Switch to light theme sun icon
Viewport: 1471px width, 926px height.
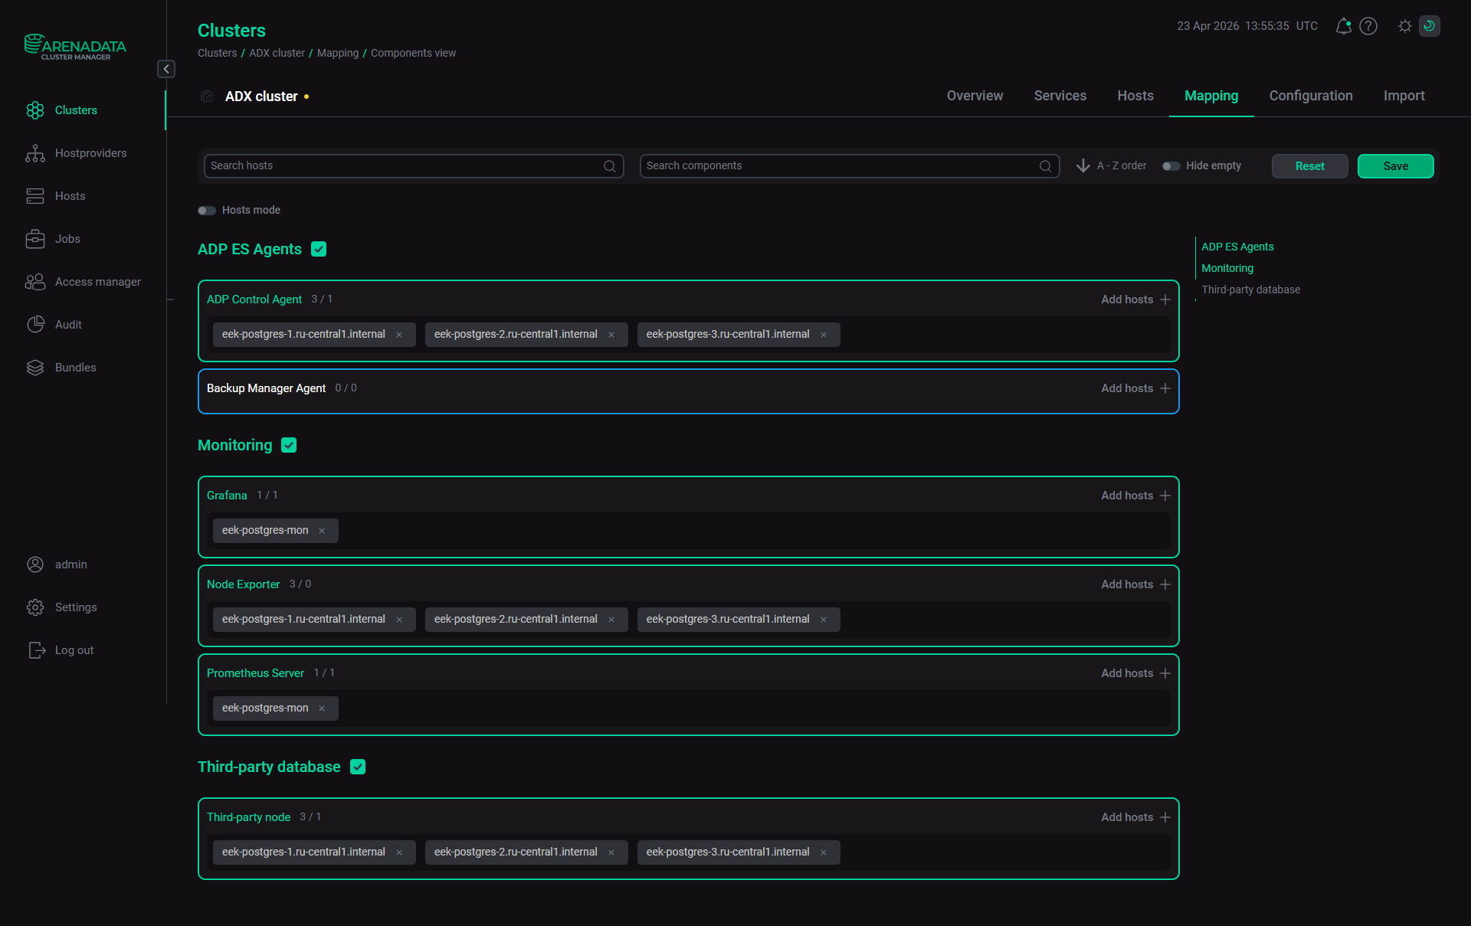pyautogui.click(x=1404, y=26)
